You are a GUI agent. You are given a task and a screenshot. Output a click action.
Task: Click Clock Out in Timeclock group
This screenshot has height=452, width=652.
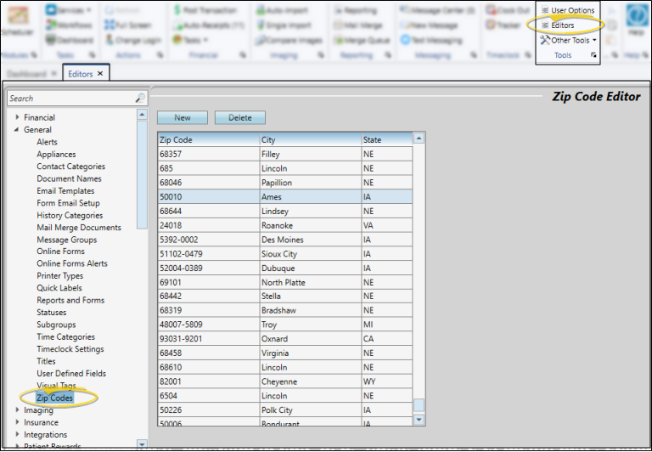point(508,10)
